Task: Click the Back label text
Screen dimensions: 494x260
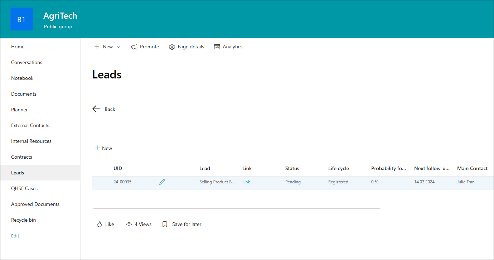Action: pos(110,109)
